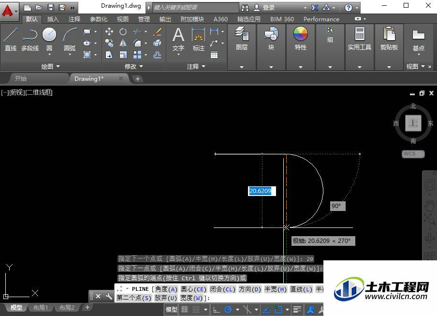Toggle grid display in status bar
This screenshot has width=437, height=316.
point(185,309)
